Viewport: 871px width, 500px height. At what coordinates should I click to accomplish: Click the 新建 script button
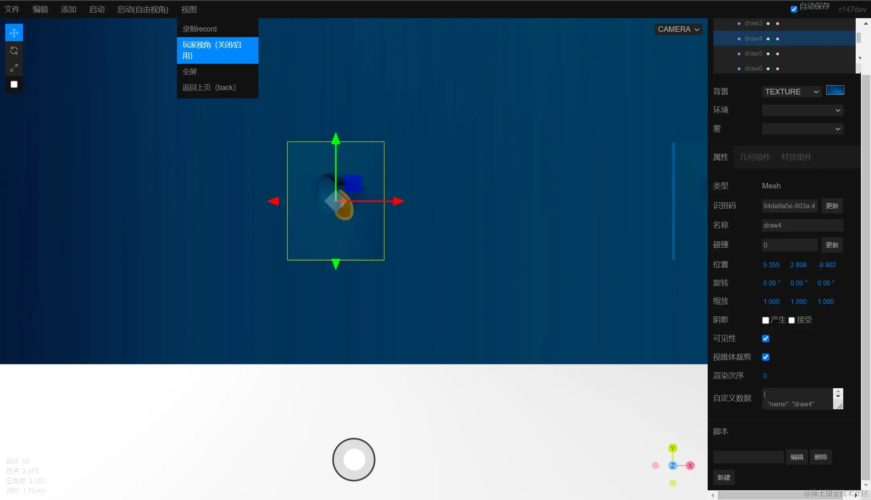[x=723, y=477]
